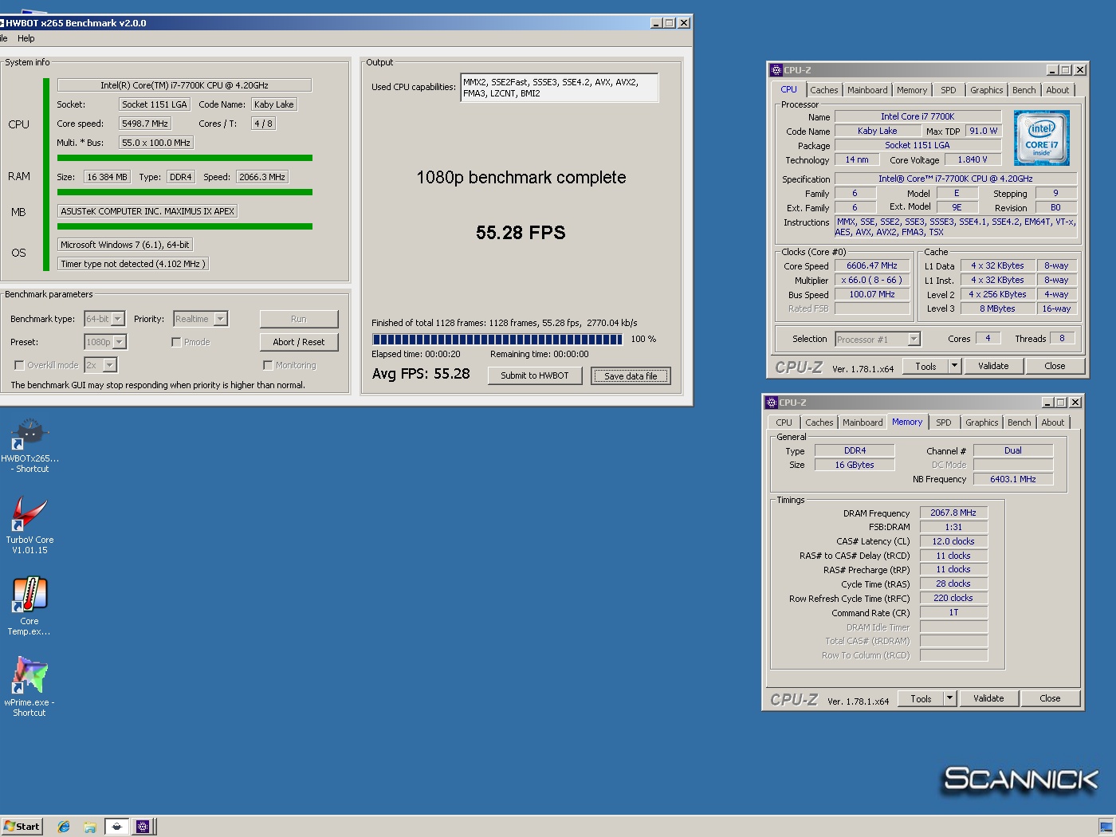Screen dimensions: 1116x837
Task: Click CAS# Latency 12.0 clocks value
Action: 953,542
